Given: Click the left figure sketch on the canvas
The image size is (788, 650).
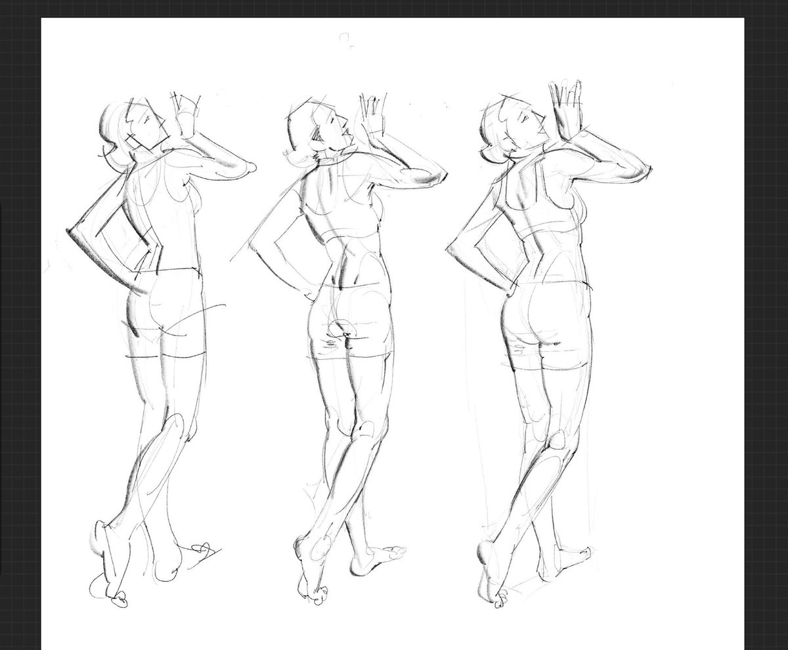Looking at the screenshot, I should point(161,348).
